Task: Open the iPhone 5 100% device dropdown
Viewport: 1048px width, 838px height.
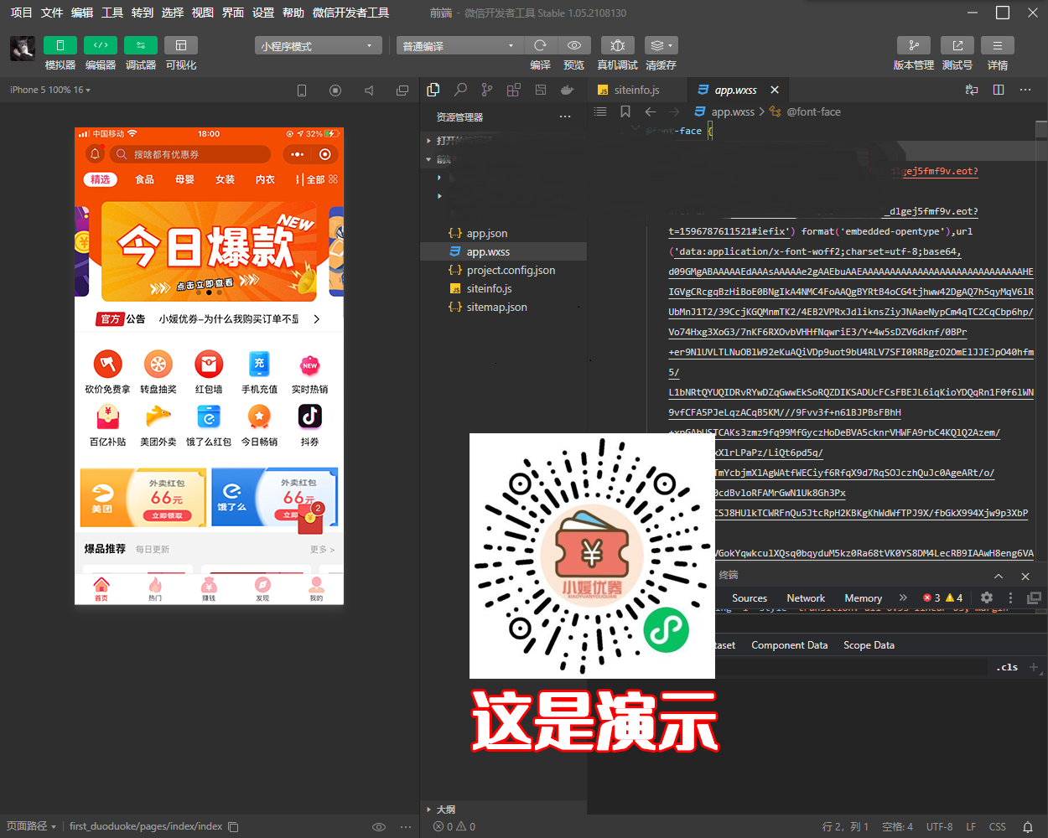Action: coord(50,90)
